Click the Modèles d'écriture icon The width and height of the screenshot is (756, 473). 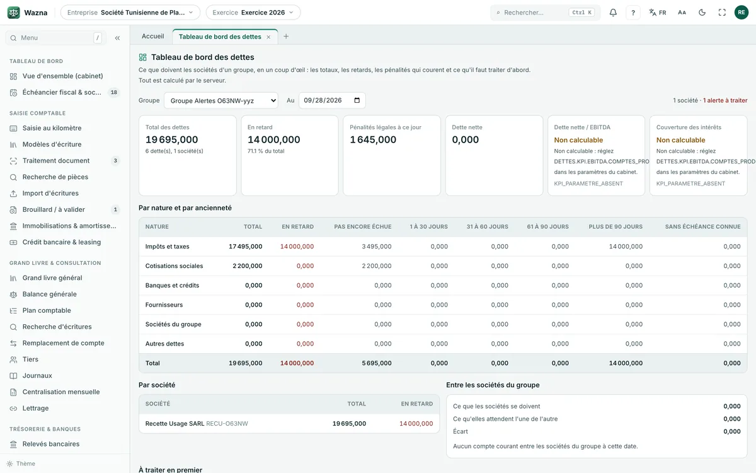pos(14,144)
